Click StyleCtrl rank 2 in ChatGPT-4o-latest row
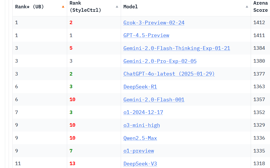The image size is (270, 168). [x=71, y=74]
